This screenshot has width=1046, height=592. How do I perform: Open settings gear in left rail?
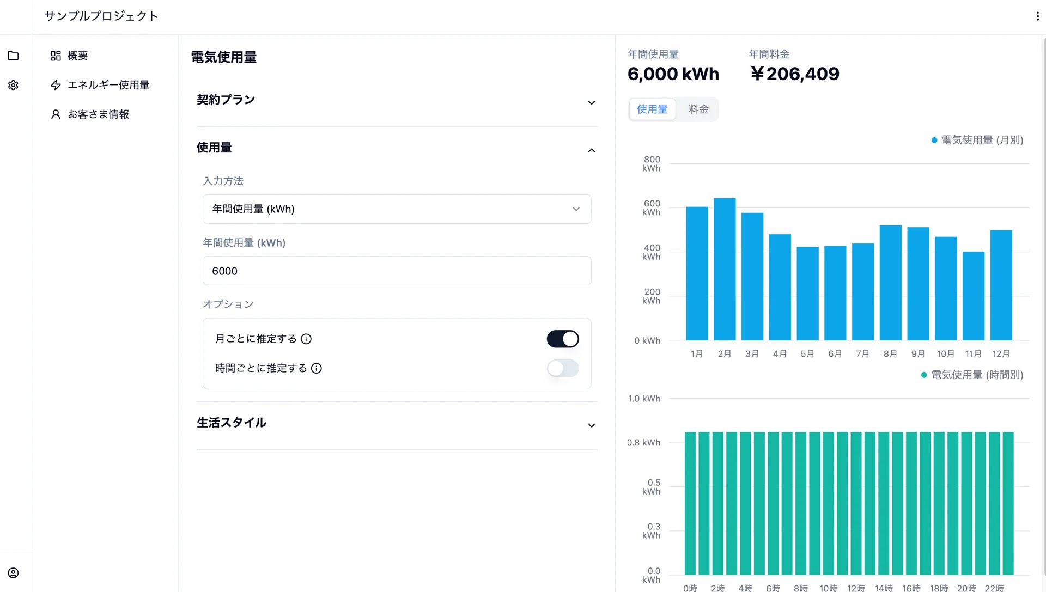coord(13,85)
